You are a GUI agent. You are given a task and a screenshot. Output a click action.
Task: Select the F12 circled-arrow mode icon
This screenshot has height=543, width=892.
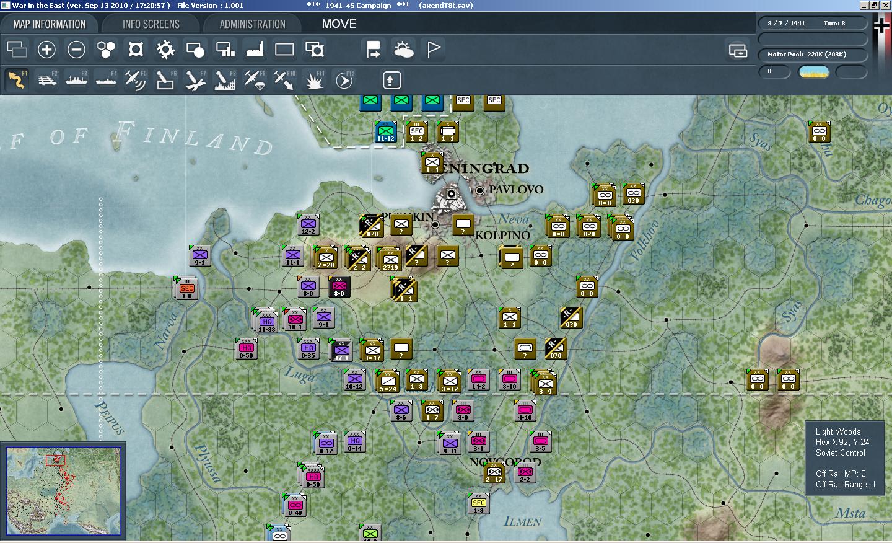pyautogui.click(x=344, y=80)
